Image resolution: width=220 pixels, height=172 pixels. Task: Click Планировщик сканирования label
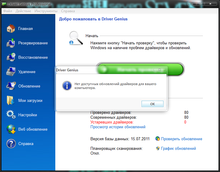116,149
